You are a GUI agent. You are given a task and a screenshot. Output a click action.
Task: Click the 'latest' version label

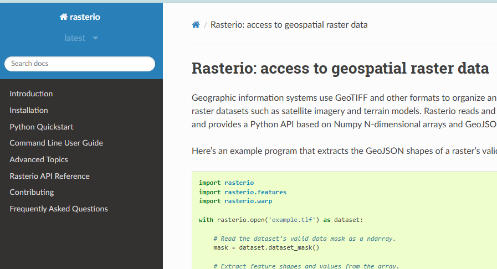[x=75, y=38]
